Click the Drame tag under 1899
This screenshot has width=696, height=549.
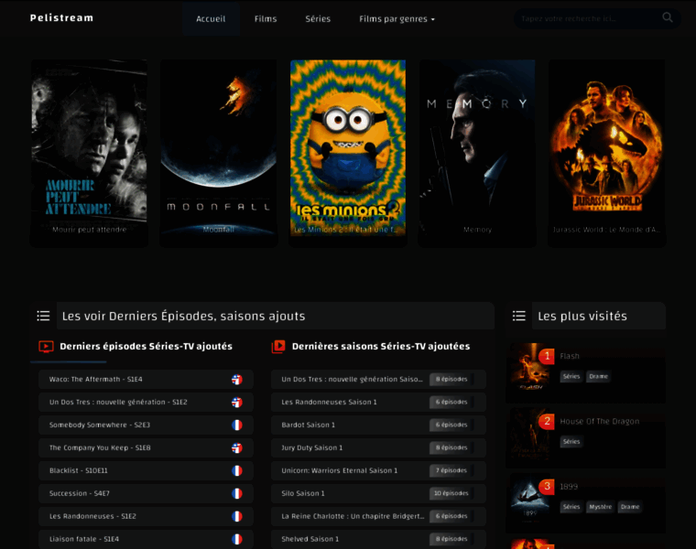630,507
